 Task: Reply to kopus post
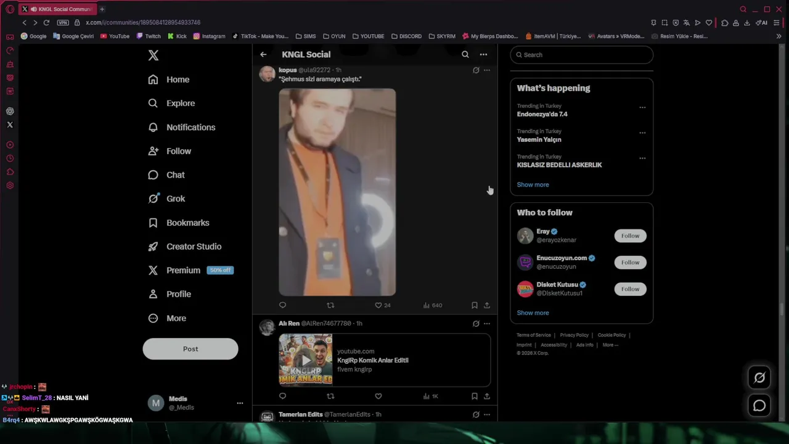click(282, 305)
